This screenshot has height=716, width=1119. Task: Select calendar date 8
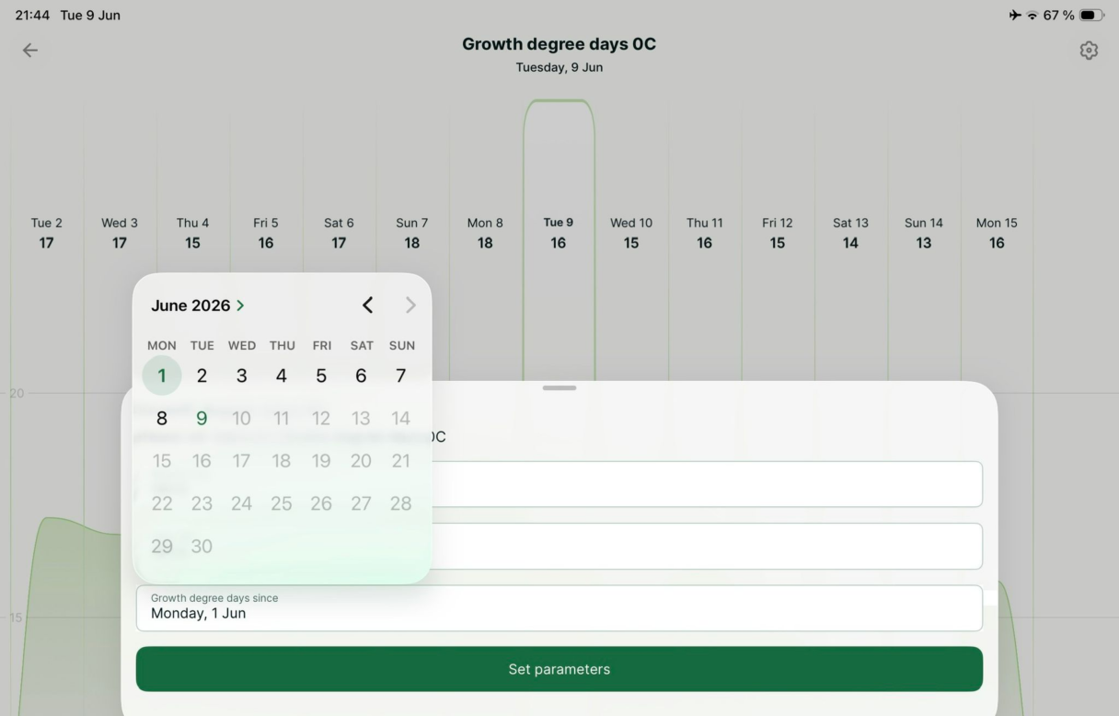[x=162, y=419]
